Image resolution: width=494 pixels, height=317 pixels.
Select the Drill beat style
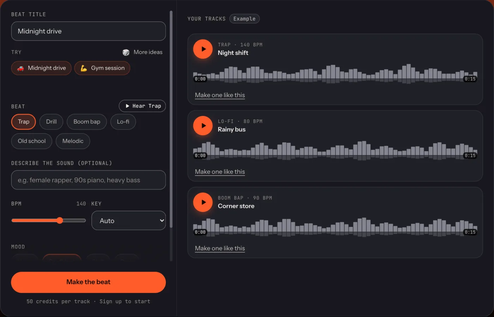[x=51, y=122]
